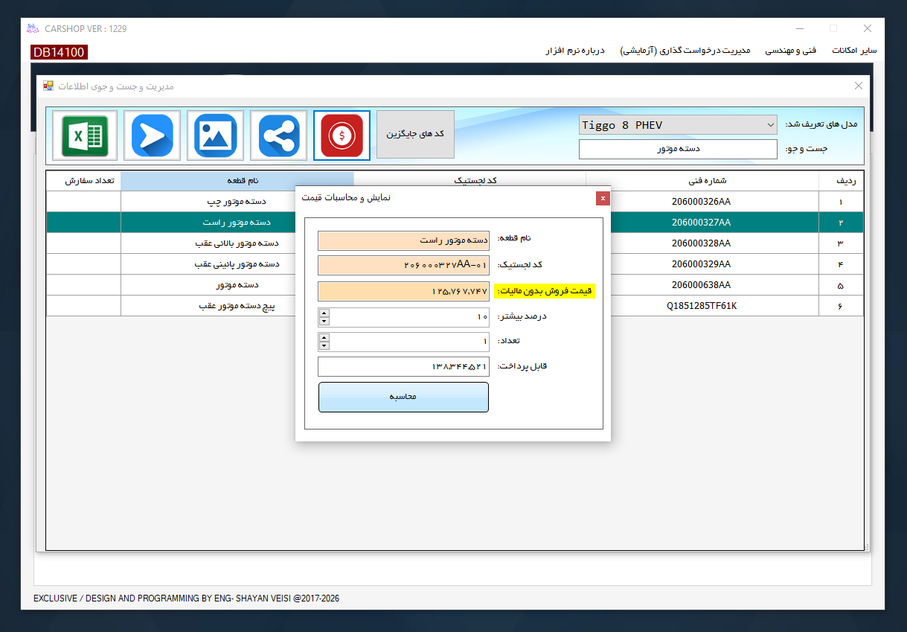Click the کد لجستیک column header
907x632 pixels.
[x=469, y=181]
